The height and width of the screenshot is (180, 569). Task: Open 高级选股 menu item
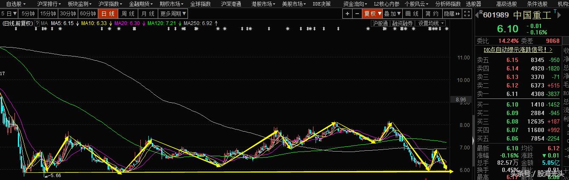[x=506, y=4]
